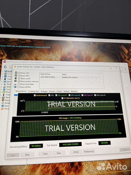Viewport: 131px width, 175px height.
Task: Open the Temperatures tab
Action: click(x=21, y=91)
